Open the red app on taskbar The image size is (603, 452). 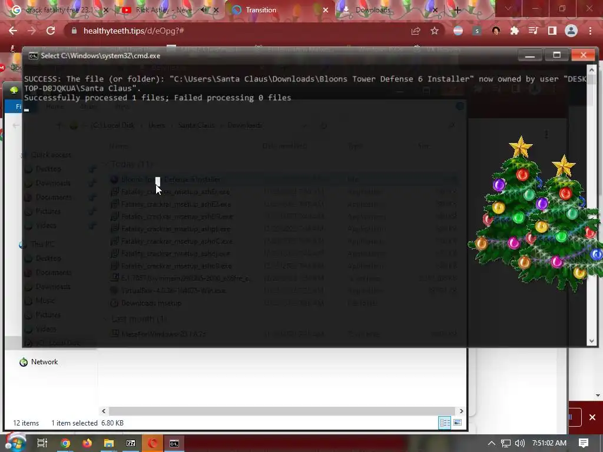153,443
